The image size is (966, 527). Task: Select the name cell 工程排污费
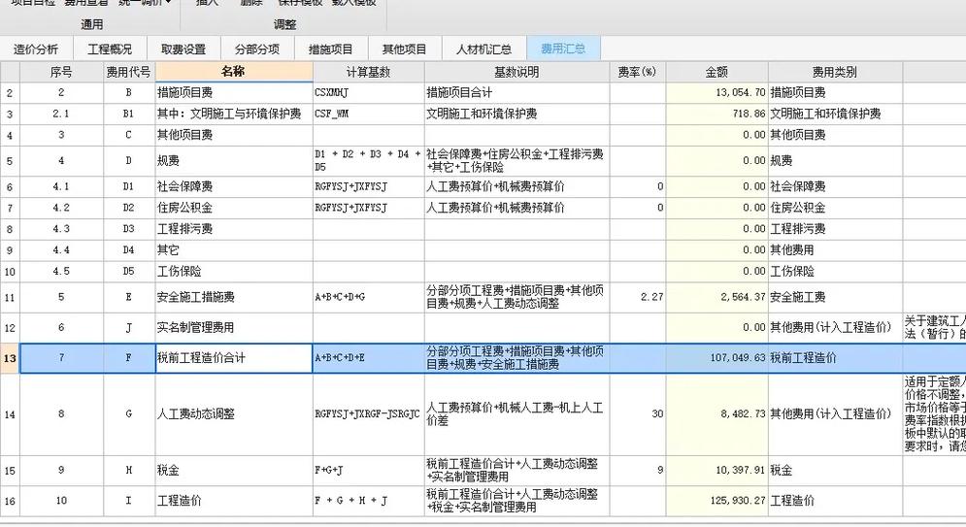[x=234, y=229]
